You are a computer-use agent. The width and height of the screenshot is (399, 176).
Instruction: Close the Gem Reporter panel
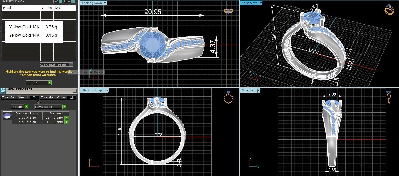[75, 90]
